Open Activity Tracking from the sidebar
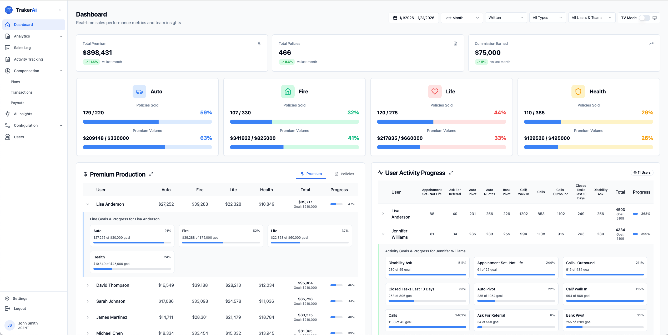Viewport: 668px width, 335px height. pos(28,59)
